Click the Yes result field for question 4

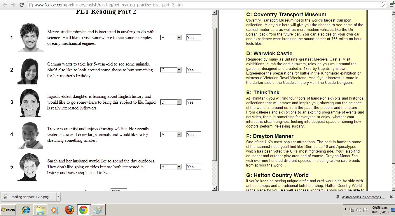194,134
